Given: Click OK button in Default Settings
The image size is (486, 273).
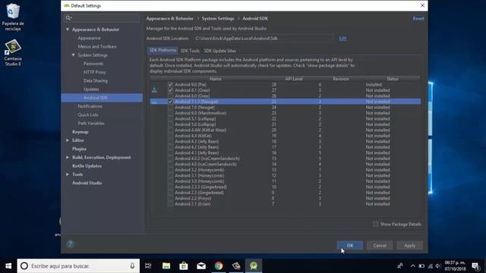Looking at the screenshot, I should tap(350, 246).
